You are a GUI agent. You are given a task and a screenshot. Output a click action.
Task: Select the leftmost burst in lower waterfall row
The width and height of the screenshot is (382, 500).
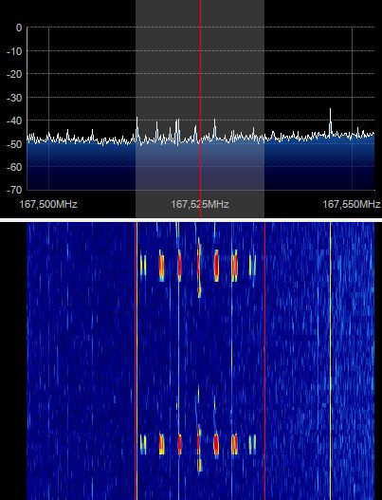tap(143, 444)
